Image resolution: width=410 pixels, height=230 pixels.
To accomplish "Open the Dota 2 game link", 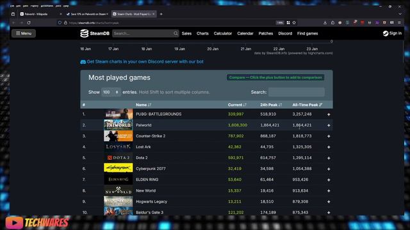I will (142, 158).
